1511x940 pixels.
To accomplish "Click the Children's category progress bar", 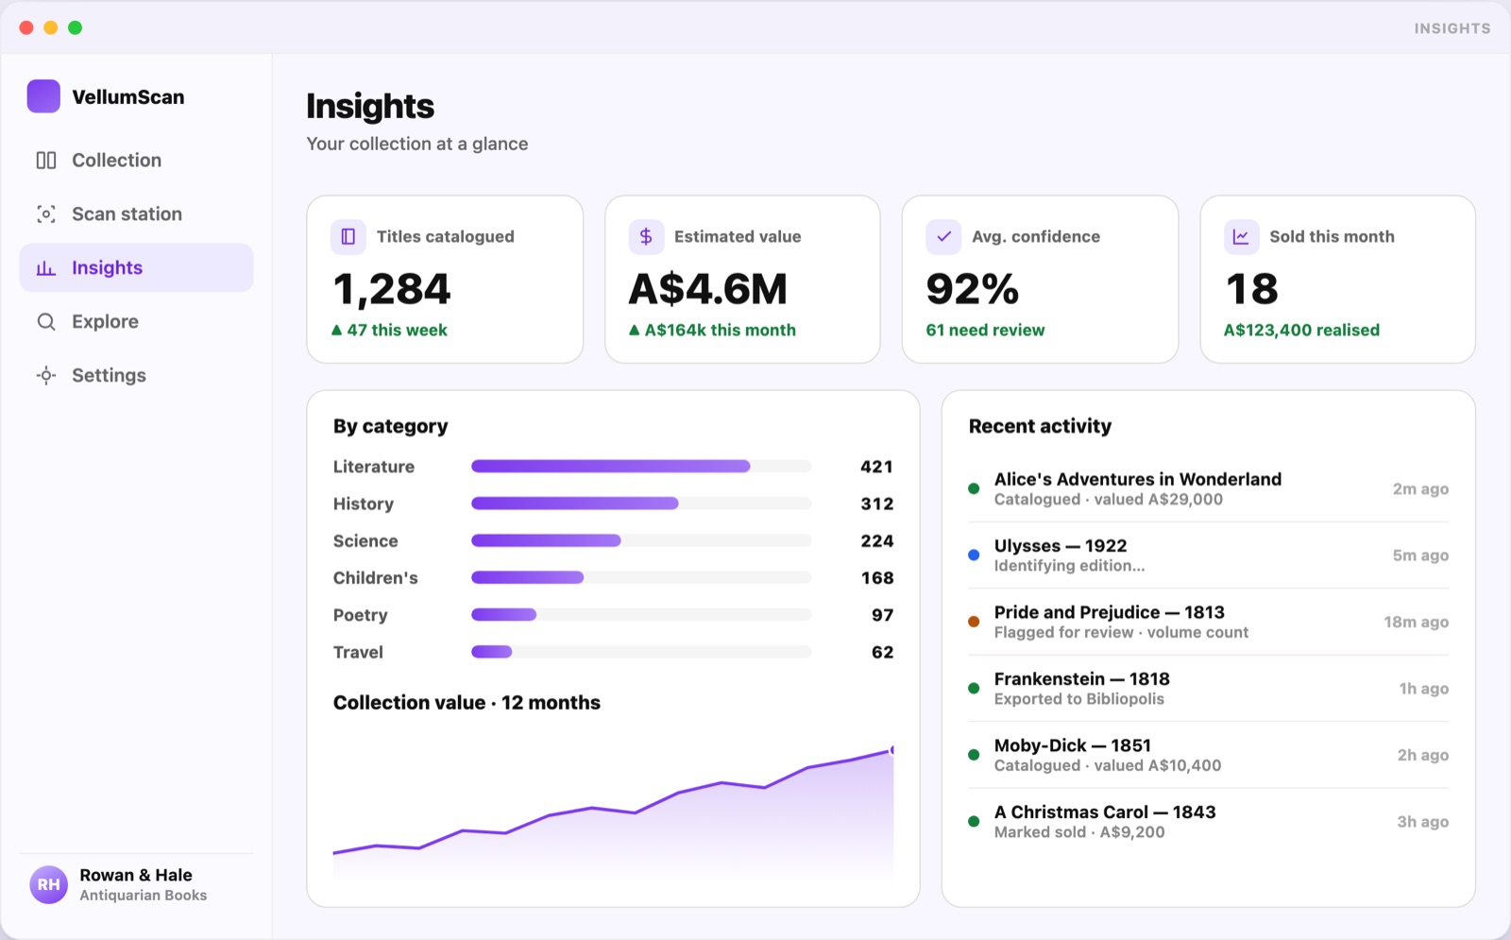I will click(x=641, y=577).
